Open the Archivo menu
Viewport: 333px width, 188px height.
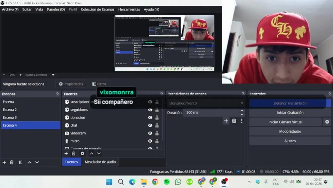pyautogui.click(x=10, y=9)
